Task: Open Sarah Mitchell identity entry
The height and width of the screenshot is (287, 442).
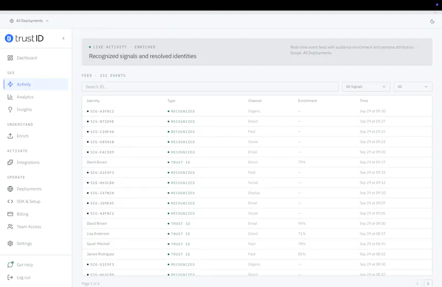Action: point(98,244)
